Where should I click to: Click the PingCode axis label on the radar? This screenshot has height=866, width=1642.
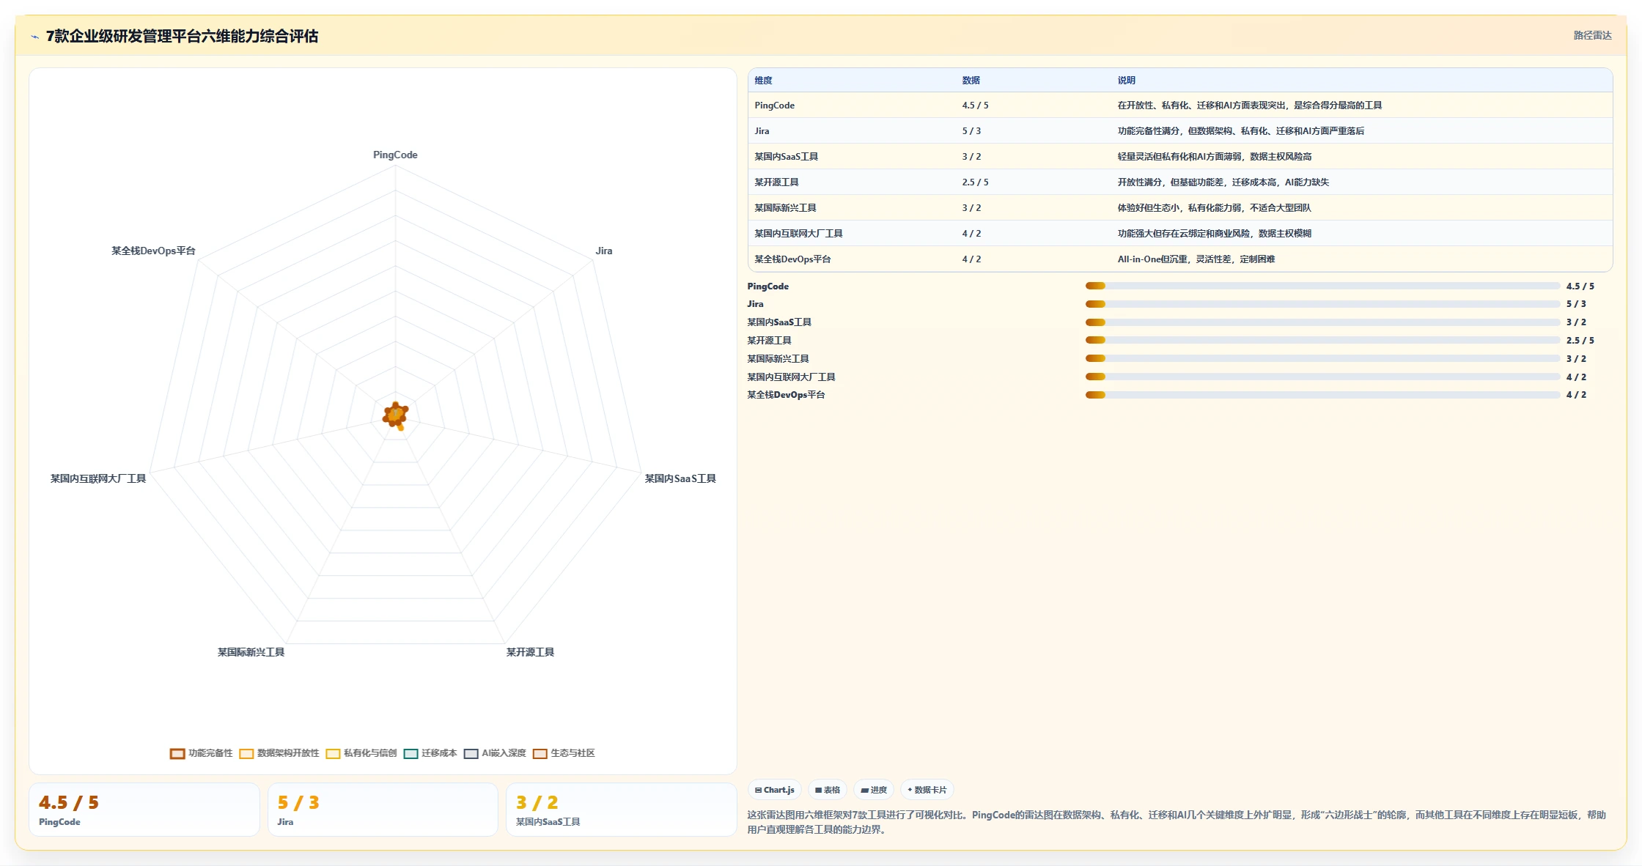click(x=395, y=155)
